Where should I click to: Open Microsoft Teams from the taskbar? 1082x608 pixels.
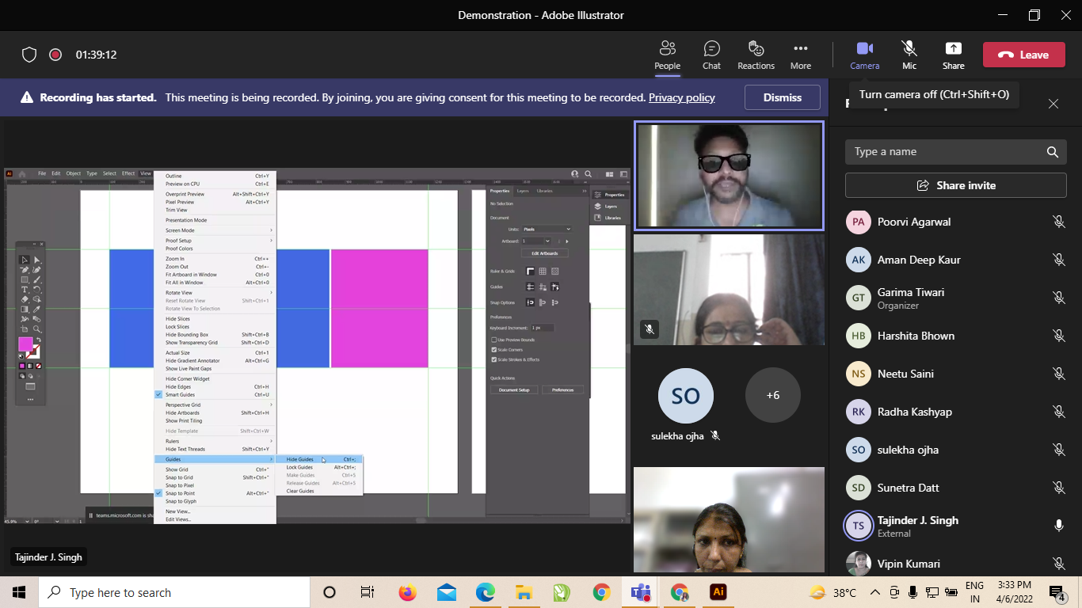pos(640,592)
